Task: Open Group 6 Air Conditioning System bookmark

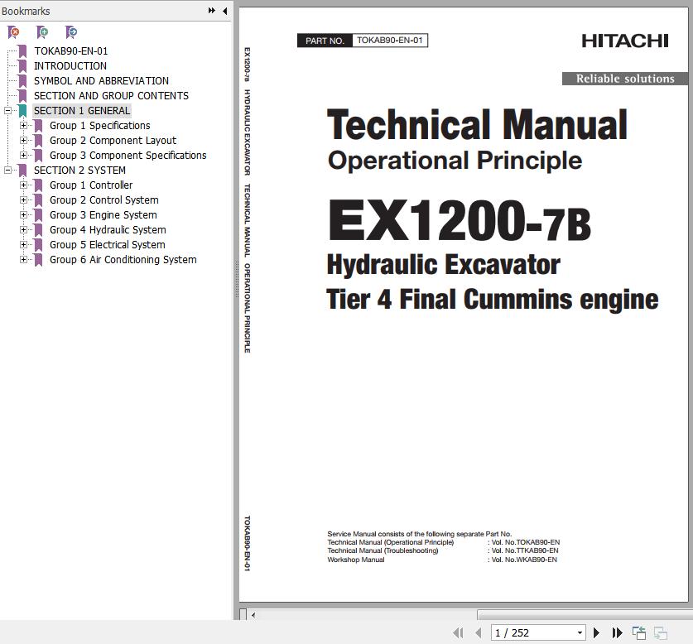Action: 123,259
